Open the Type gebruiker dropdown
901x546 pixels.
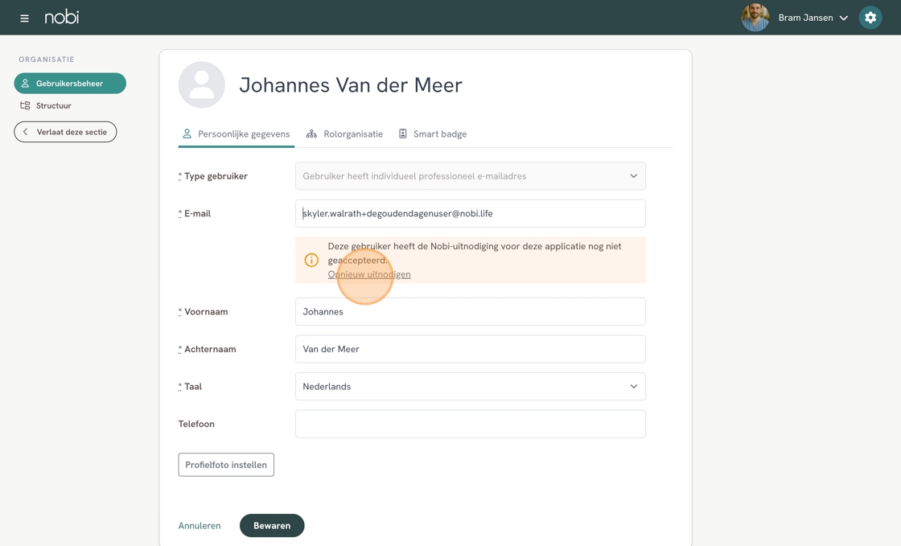(470, 176)
